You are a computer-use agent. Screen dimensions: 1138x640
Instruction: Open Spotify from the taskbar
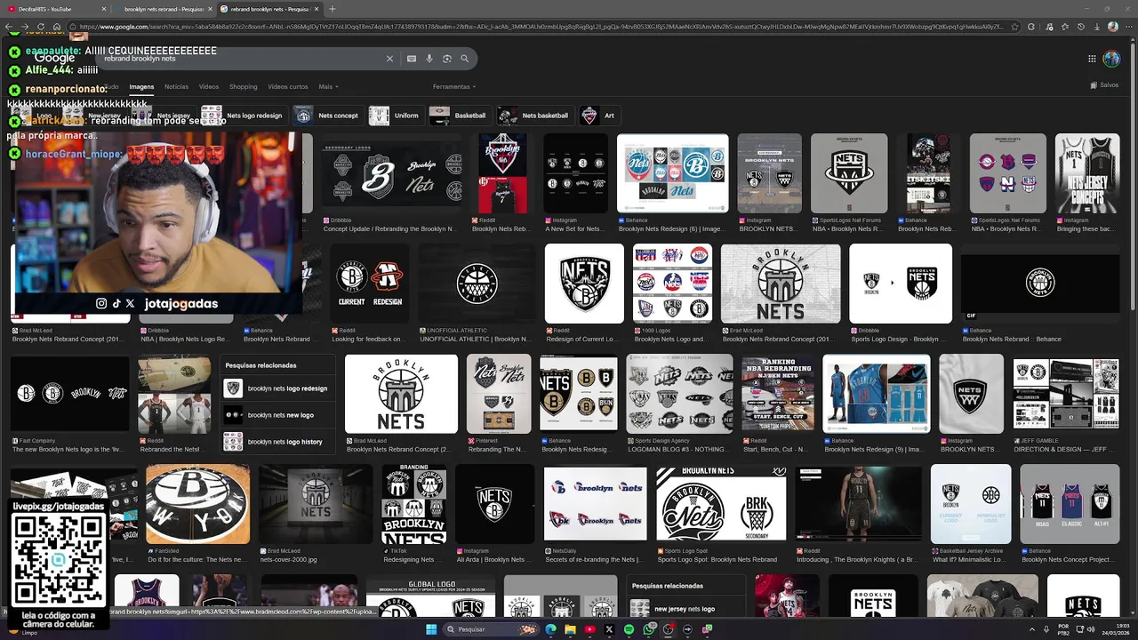[x=629, y=629]
